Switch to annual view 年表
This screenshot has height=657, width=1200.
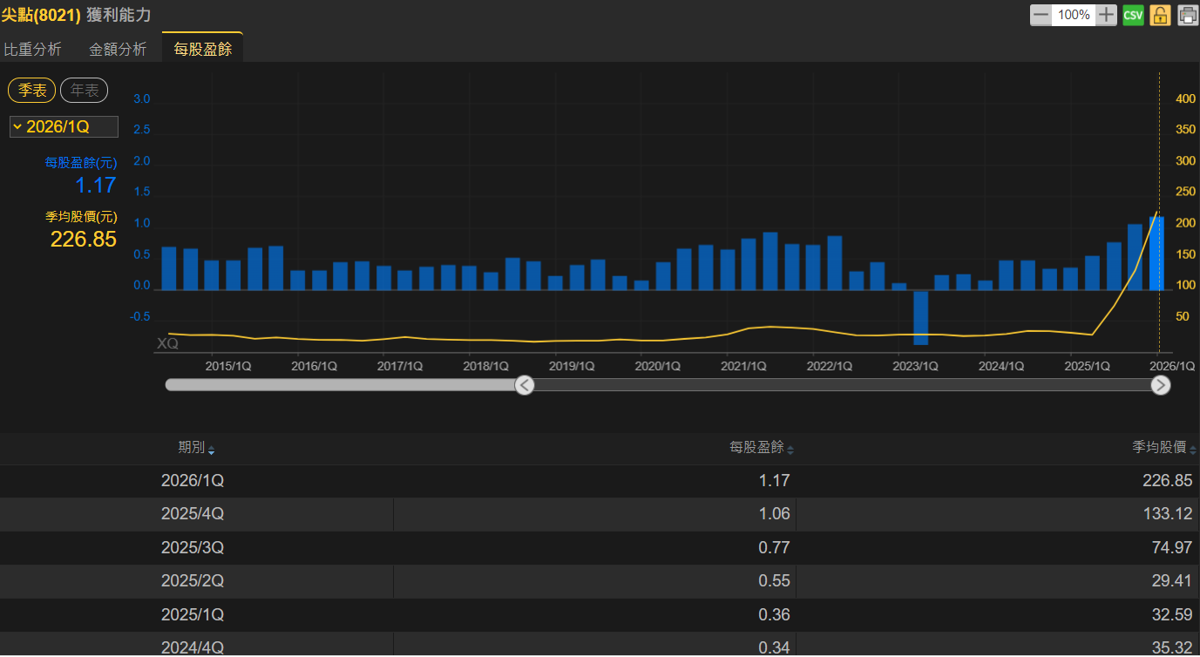84,90
